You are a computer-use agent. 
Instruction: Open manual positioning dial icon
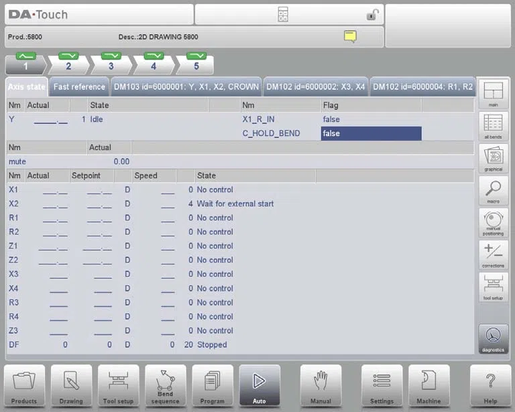pyautogui.click(x=494, y=223)
